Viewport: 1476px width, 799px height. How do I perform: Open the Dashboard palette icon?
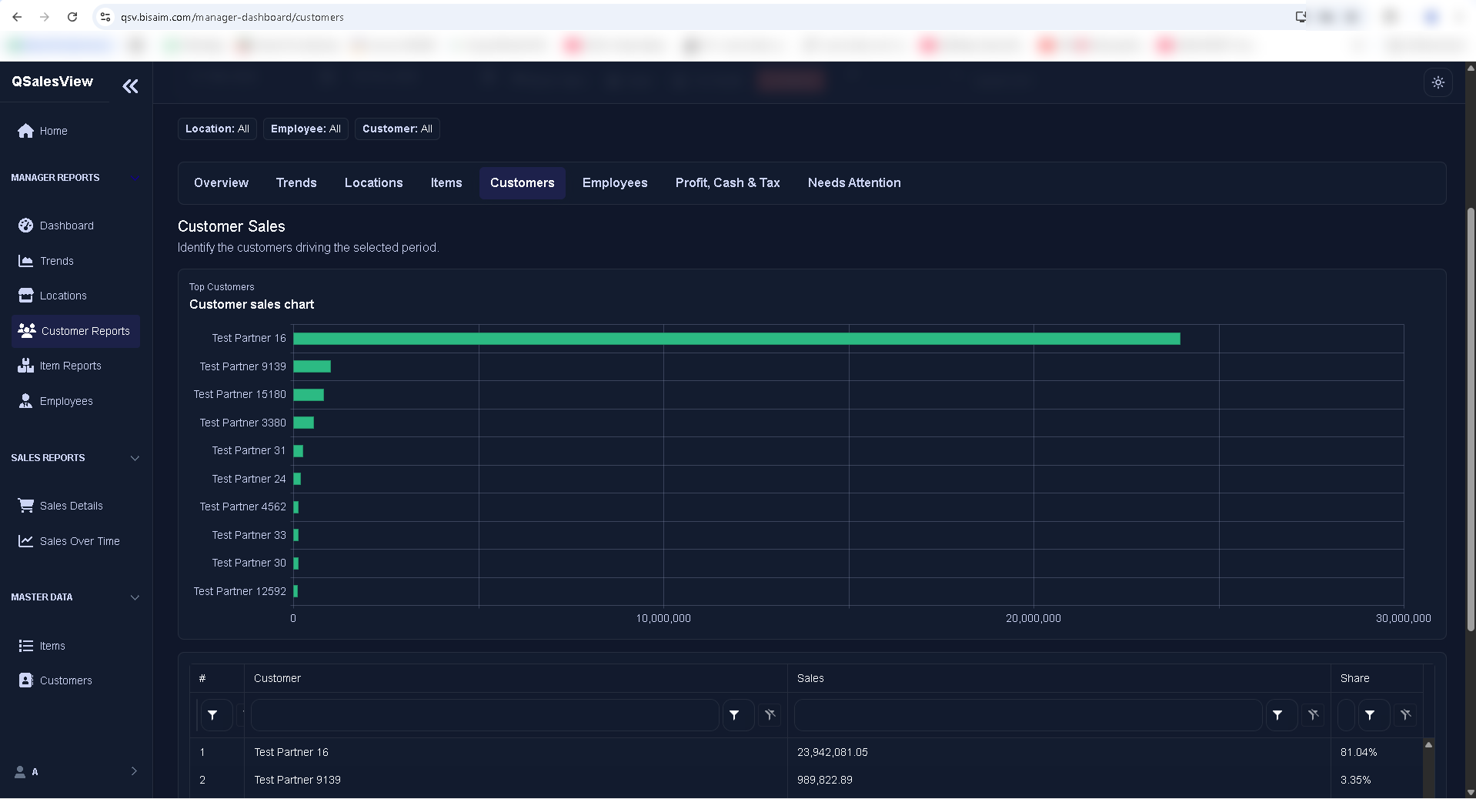25,226
